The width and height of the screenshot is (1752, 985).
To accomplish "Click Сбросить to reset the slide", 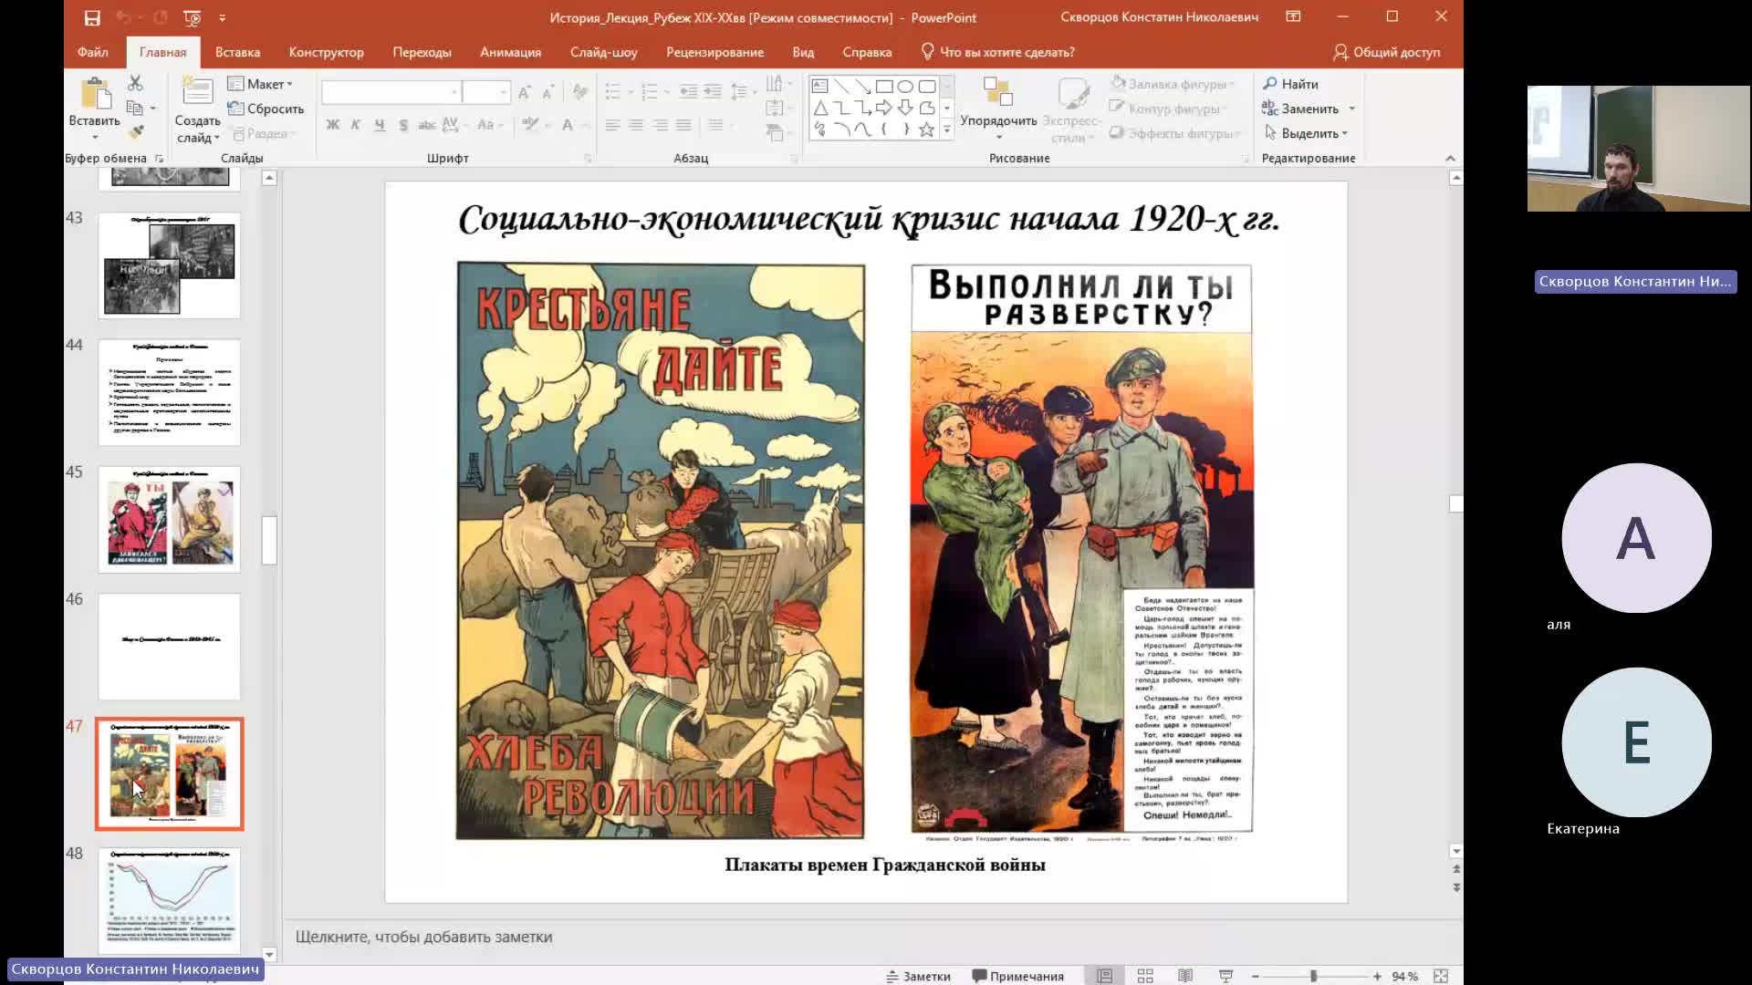I will [266, 109].
